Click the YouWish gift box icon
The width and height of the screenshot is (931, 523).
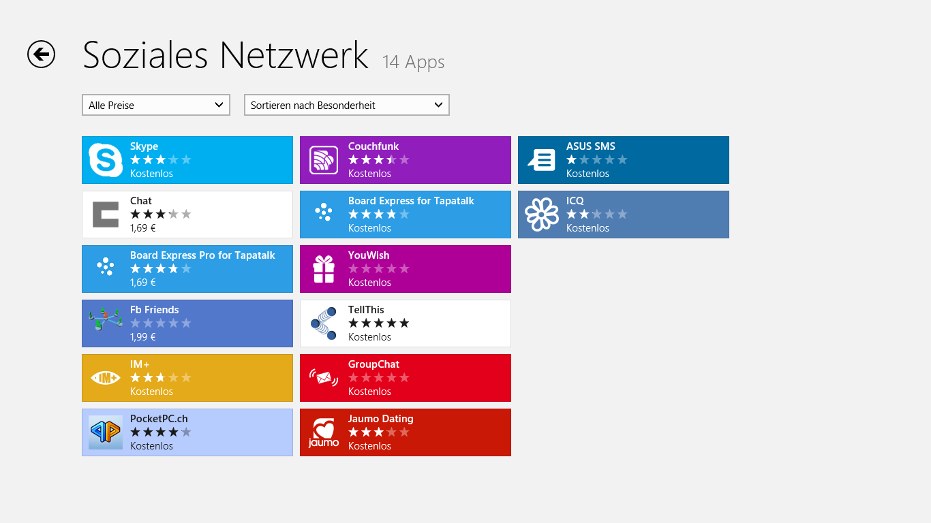click(324, 269)
